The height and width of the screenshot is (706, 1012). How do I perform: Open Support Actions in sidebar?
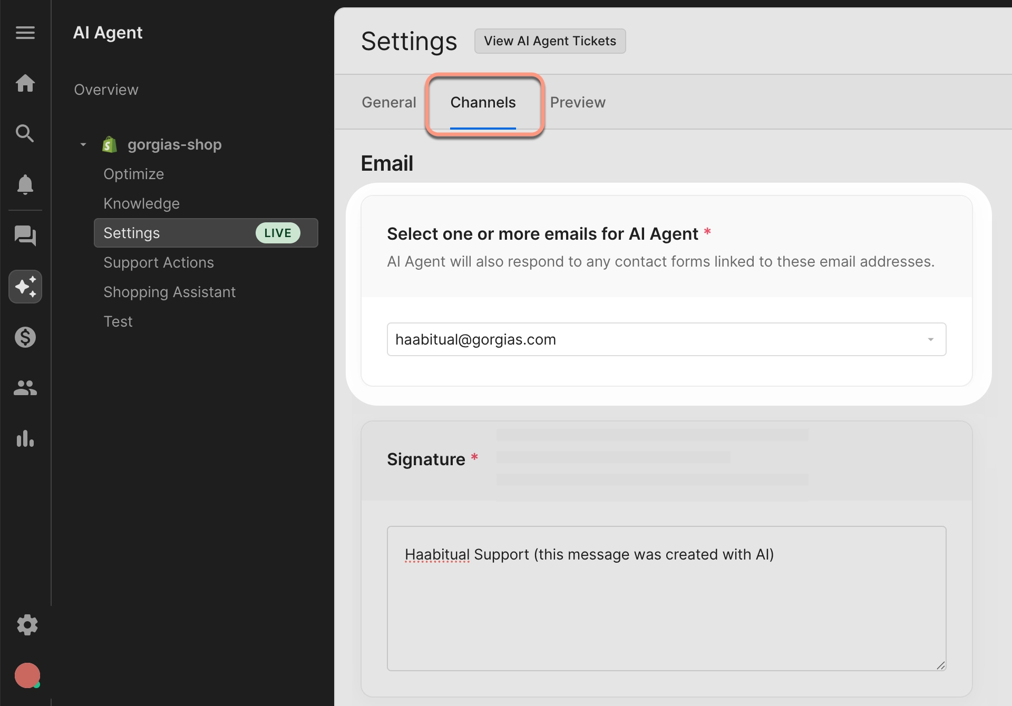coord(159,262)
